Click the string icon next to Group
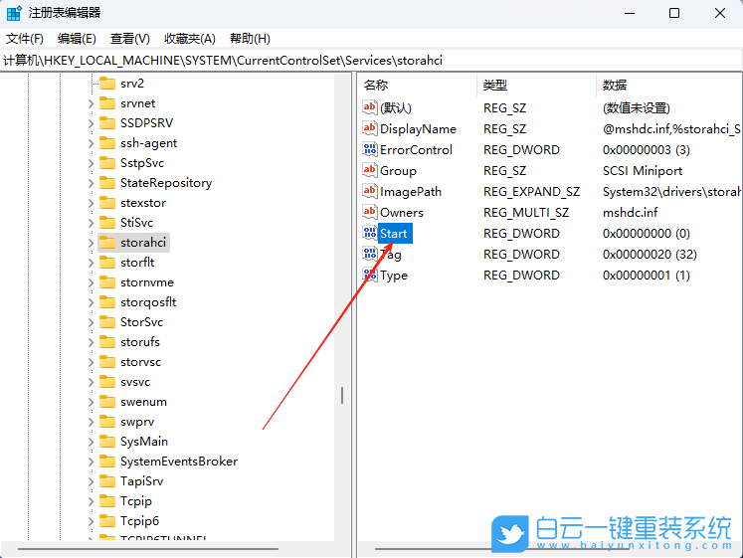The image size is (743, 558). (x=370, y=170)
